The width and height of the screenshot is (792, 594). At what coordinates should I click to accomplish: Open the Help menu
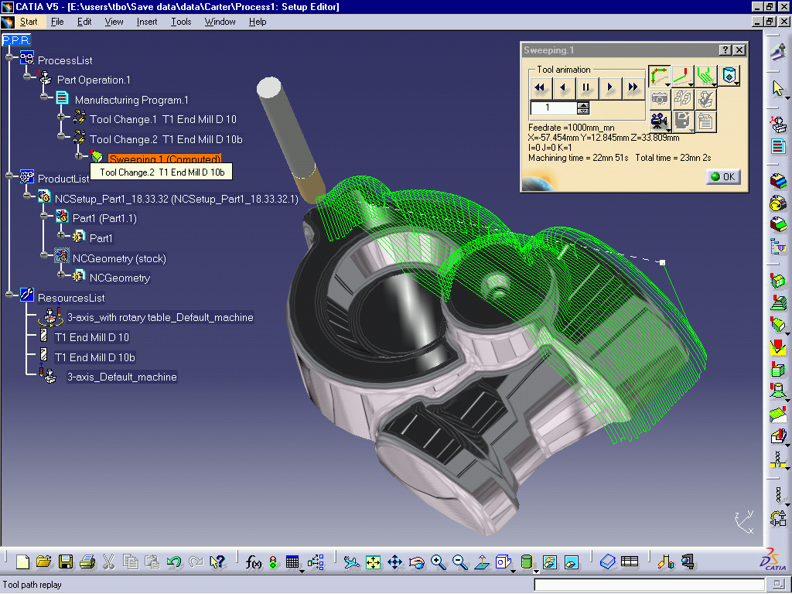click(x=257, y=22)
